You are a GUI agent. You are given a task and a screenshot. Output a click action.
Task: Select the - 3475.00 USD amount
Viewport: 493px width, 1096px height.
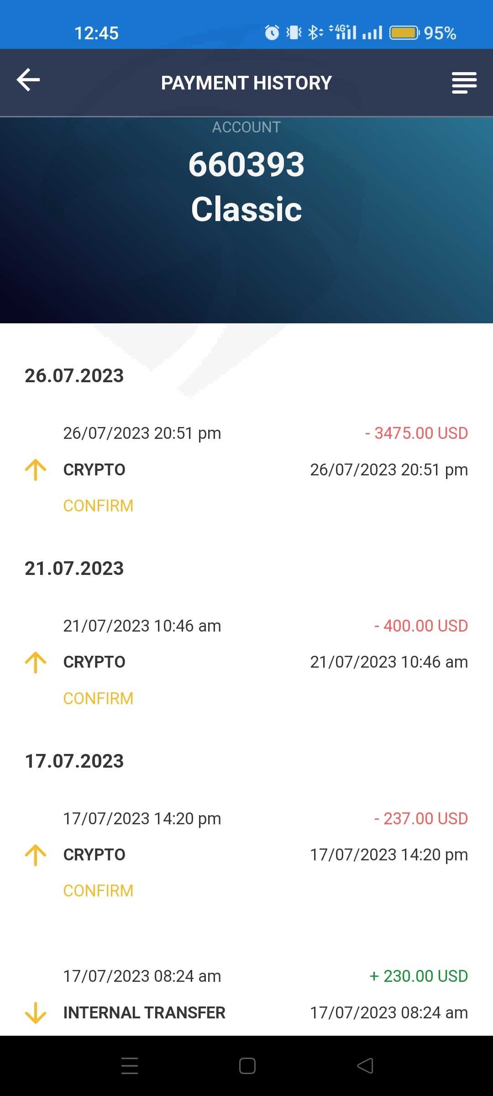(416, 433)
